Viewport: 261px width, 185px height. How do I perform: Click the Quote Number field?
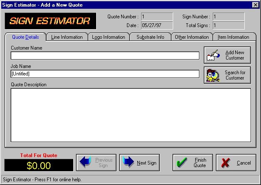[x=157, y=17]
